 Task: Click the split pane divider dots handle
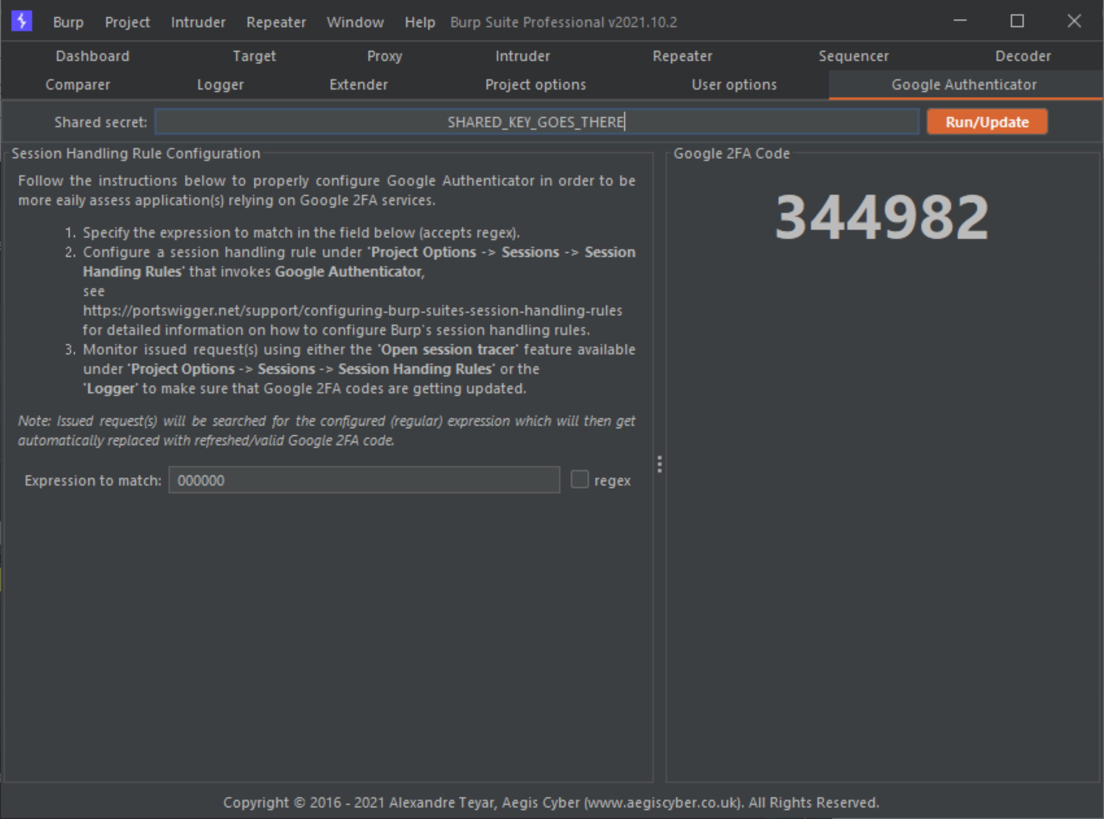pos(659,464)
